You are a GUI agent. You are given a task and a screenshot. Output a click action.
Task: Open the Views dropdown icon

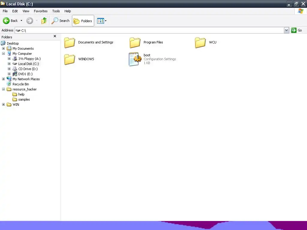102,21
